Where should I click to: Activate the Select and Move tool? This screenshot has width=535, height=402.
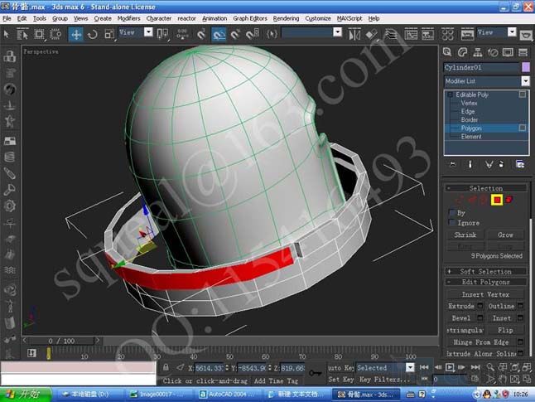(x=75, y=35)
